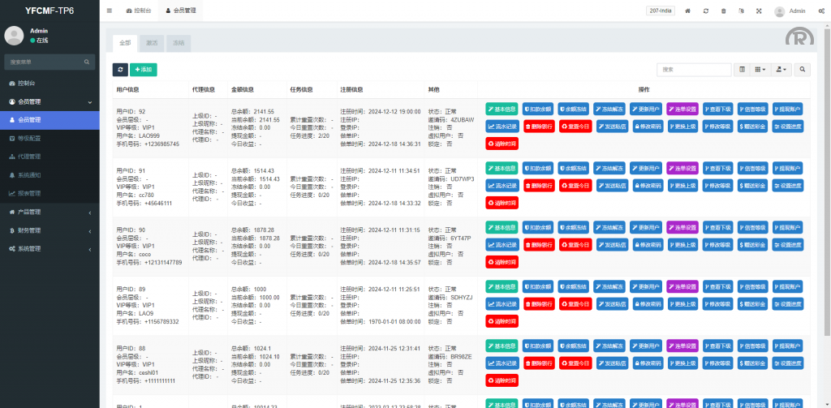Click the green 添加 button

[x=144, y=71]
